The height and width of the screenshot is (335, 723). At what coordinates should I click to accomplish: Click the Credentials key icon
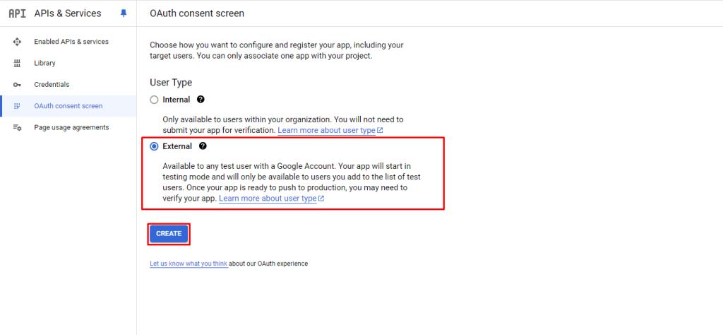[x=17, y=85]
